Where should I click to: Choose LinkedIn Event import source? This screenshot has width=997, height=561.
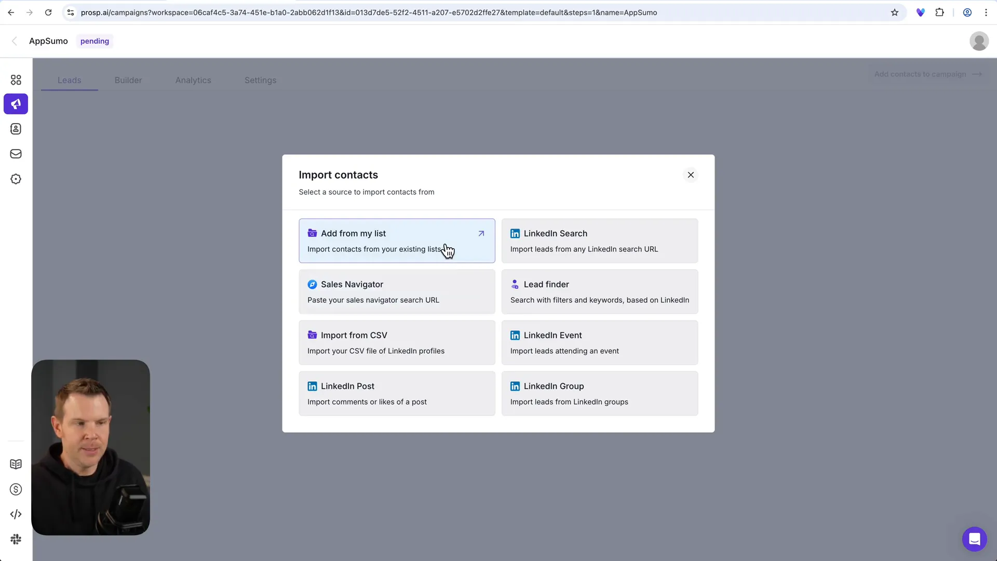pos(600,342)
